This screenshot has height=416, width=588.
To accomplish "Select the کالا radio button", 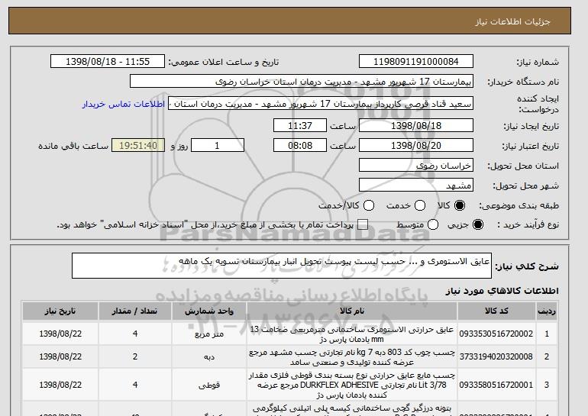I will (460, 205).
